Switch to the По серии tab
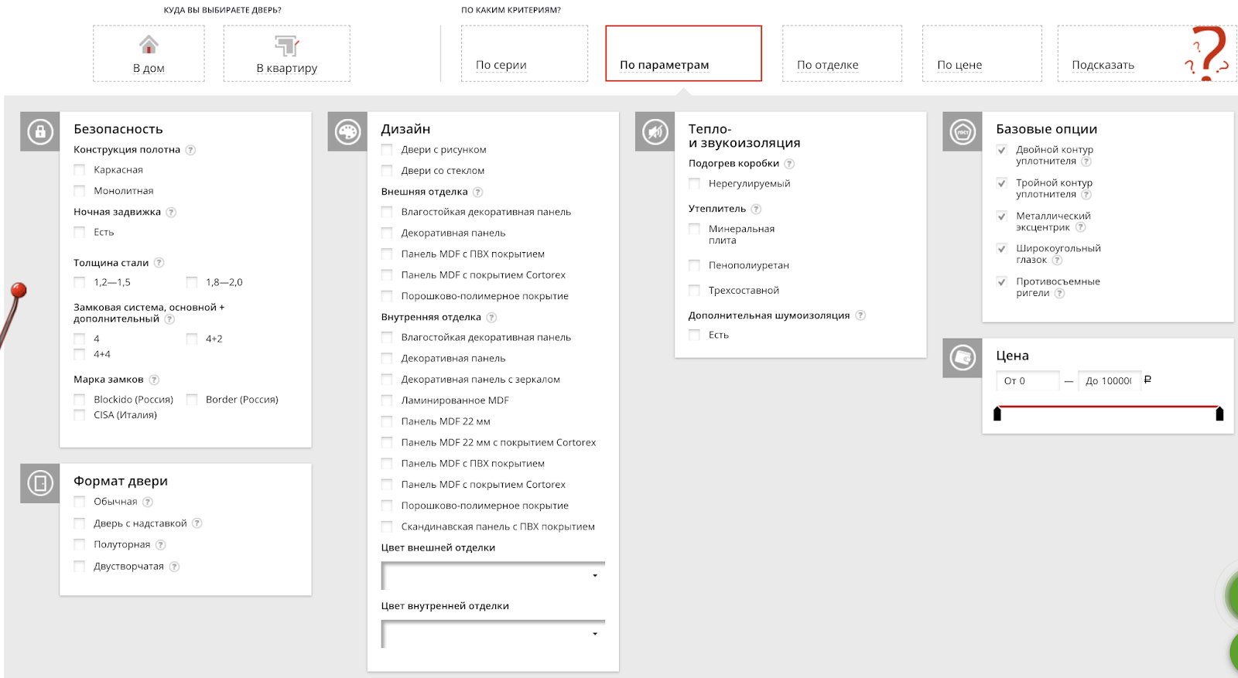The width and height of the screenshot is (1238, 678). pyautogui.click(x=524, y=53)
